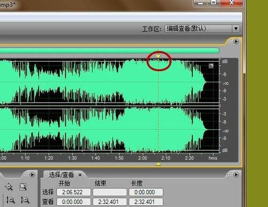The height and width of the screenshot is (207, 268).
Task: Click the zoom in vertically icon
Action: pyautogui.click(x=10, y=200)
